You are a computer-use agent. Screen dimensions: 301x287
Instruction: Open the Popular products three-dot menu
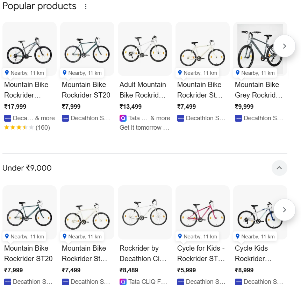(86, 6)
